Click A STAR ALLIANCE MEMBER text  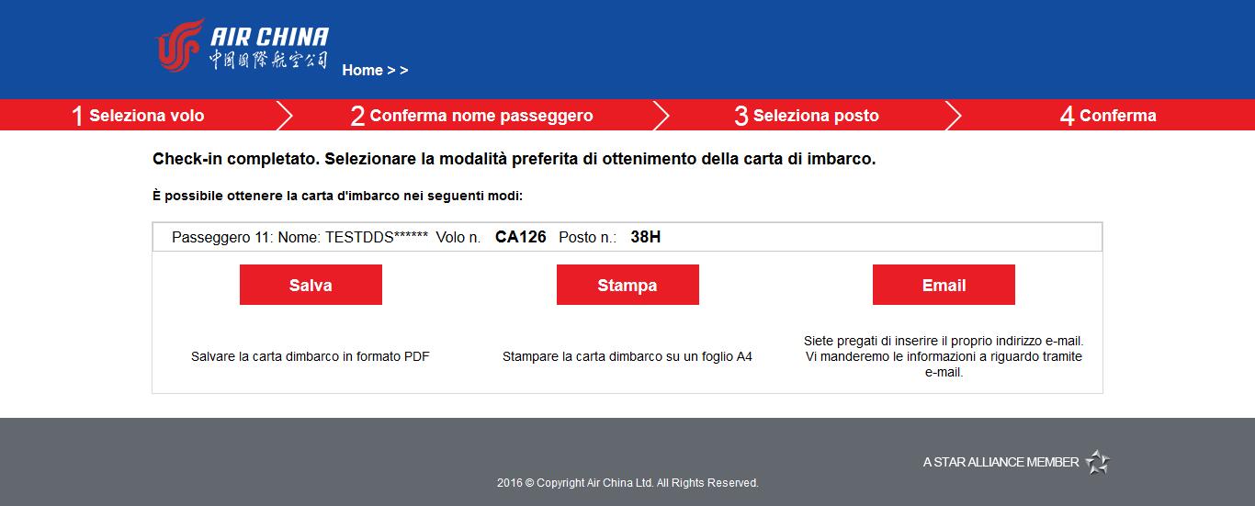tap(1001, 462)
